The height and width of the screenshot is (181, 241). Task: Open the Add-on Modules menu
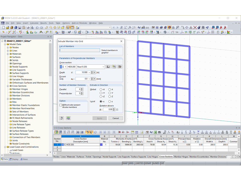click(x=79, y=23)
